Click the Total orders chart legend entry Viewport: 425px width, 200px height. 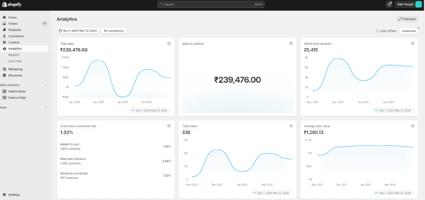(272, 193)
